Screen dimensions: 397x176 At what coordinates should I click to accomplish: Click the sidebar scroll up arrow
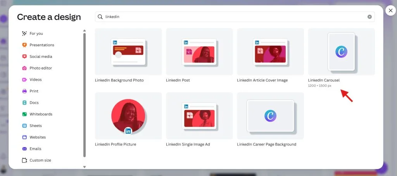(x=85, y=31)
